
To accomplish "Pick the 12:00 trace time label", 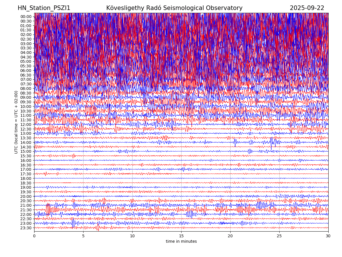I will click(x=26, y=125).
